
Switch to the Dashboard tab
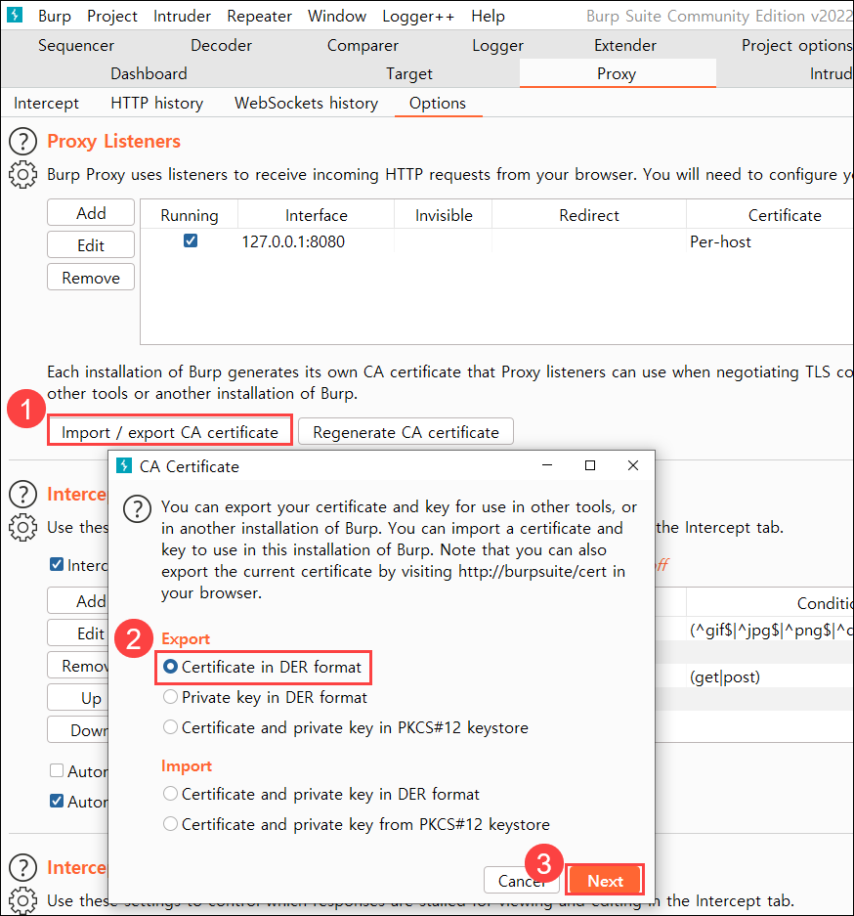tap(149, 73)
